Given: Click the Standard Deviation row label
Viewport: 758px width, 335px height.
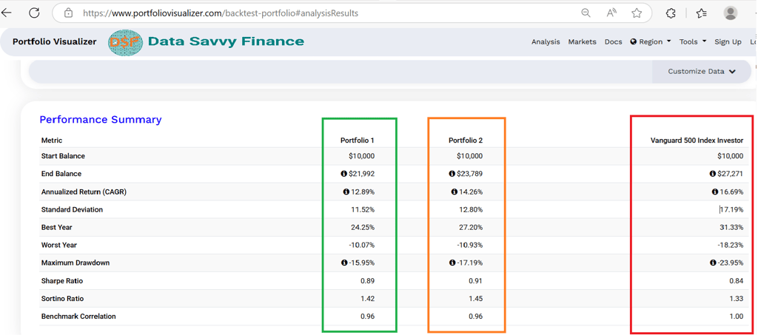Looking at the screenshot, I should pos(72,209).
